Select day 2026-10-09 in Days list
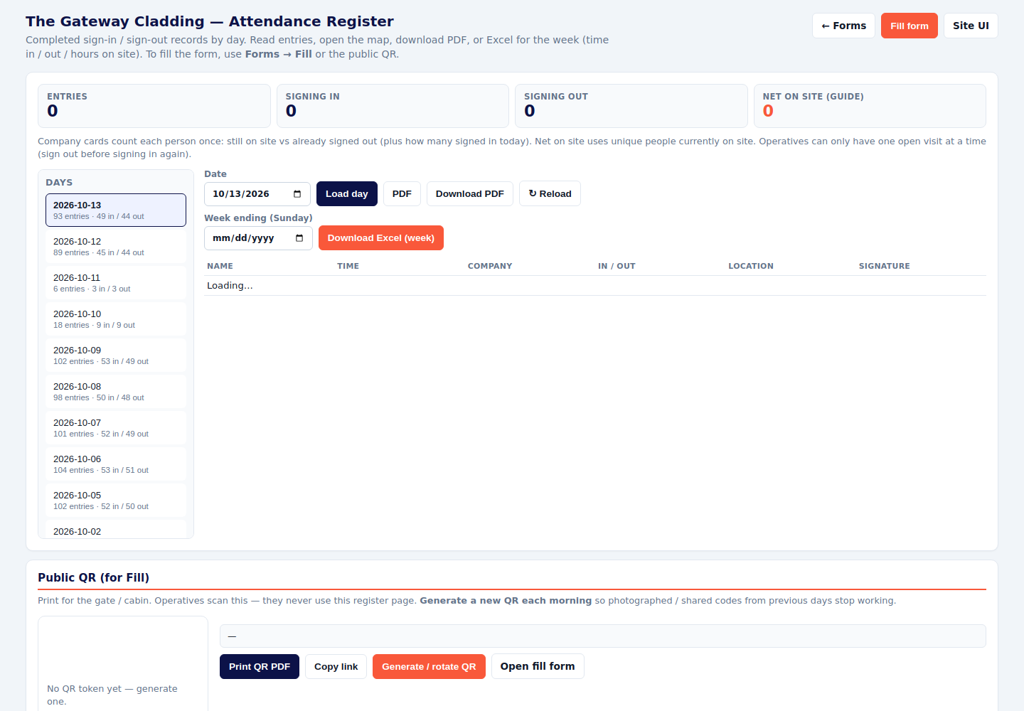Screen dimensions: 1024x711 click(x=116, y=355)
